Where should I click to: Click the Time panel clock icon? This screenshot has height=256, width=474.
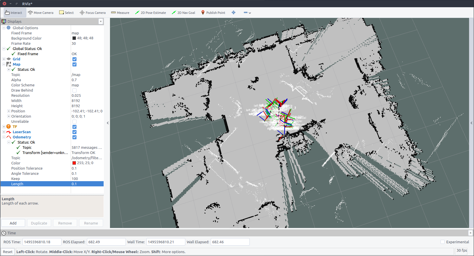pos(4,233)
